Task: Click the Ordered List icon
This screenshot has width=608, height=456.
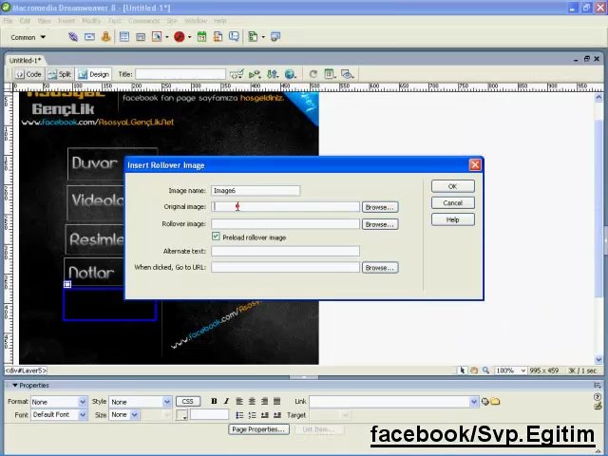Action: pos(252,415)
